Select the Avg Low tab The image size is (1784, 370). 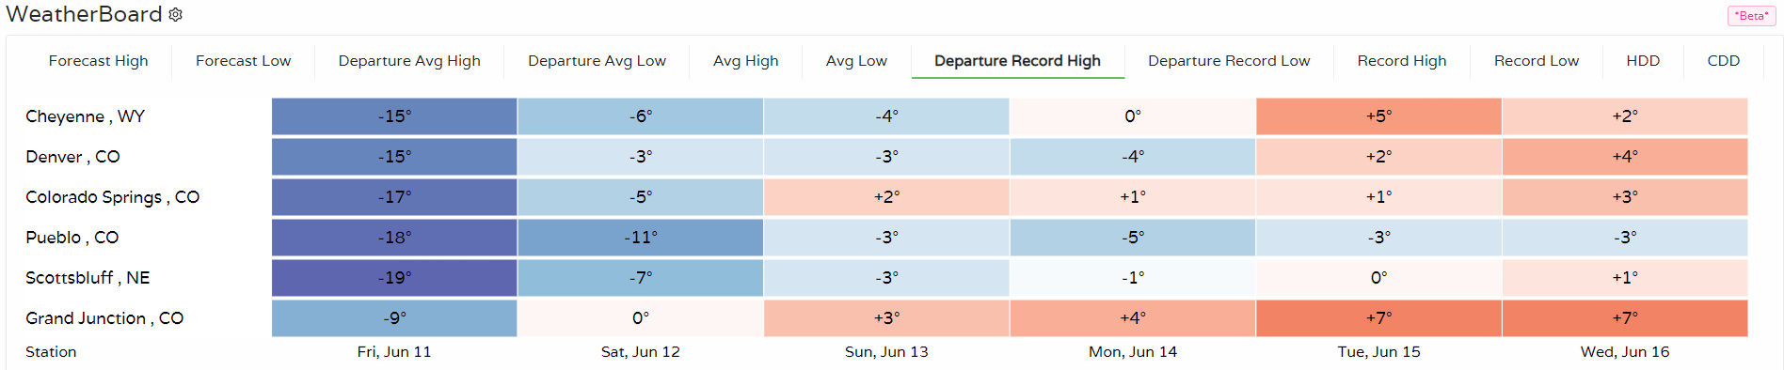point(856,61)
